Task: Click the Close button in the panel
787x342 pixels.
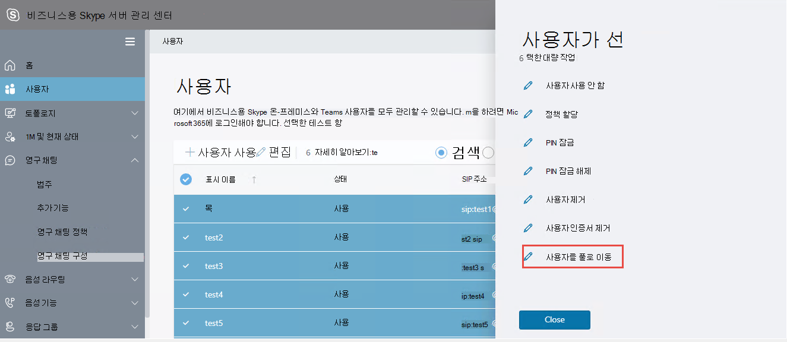Action: (x=555, y=319)
